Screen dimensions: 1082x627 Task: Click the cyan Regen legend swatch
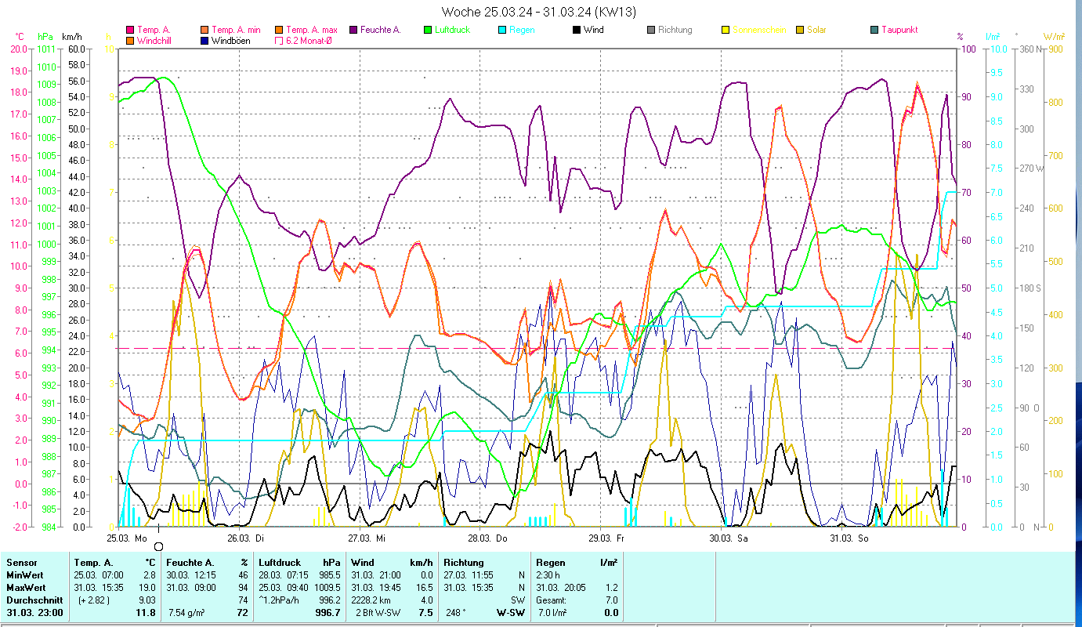click(x=501, y=30)
